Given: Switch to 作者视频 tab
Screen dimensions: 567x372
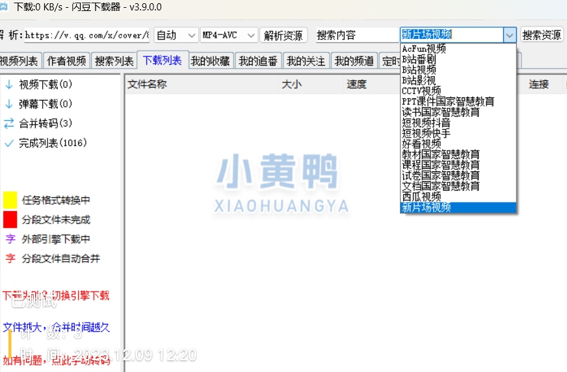Looking at the screenshot, I should coord(66,61).
